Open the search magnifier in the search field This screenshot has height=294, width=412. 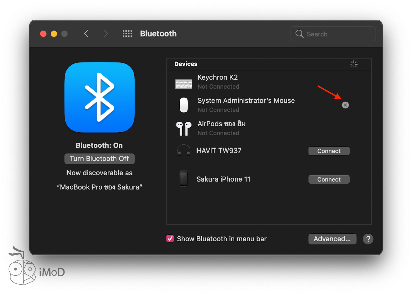[x=299, y=34]
